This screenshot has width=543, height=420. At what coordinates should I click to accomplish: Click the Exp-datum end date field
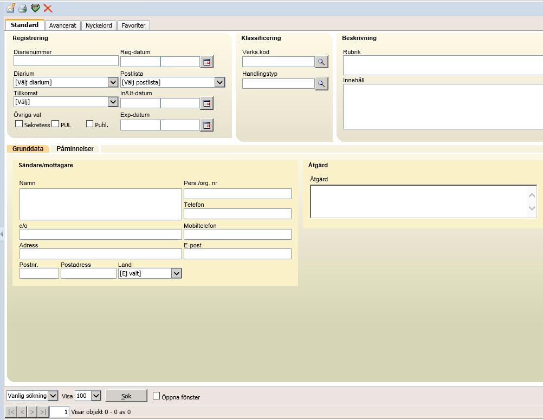(x=180, y=125)
